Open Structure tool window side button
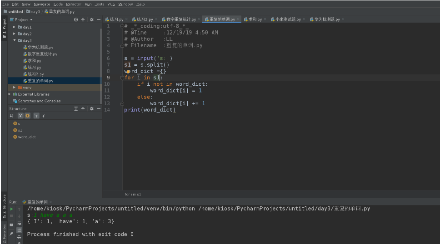This screenshot has height=244, width=440. point(4,206)
